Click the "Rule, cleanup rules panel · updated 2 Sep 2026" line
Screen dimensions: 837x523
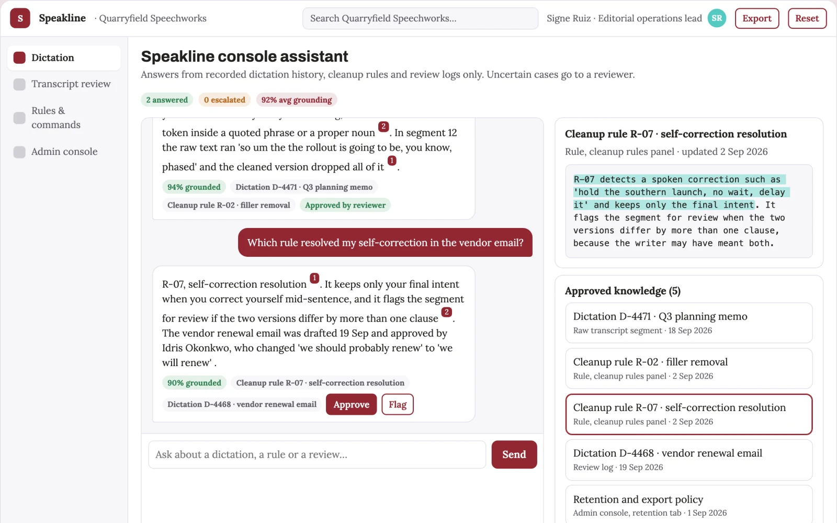click(666, 152)
